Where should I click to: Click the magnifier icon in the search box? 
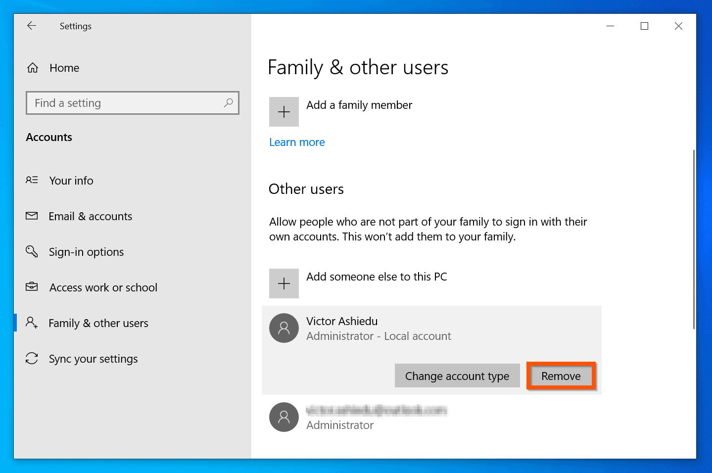click(228, 103)
